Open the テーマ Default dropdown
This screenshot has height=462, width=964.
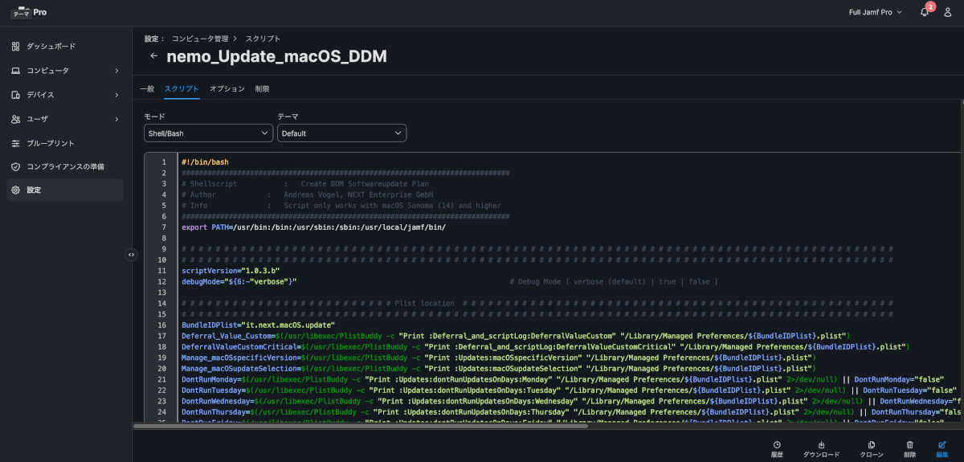coord(341,133)
